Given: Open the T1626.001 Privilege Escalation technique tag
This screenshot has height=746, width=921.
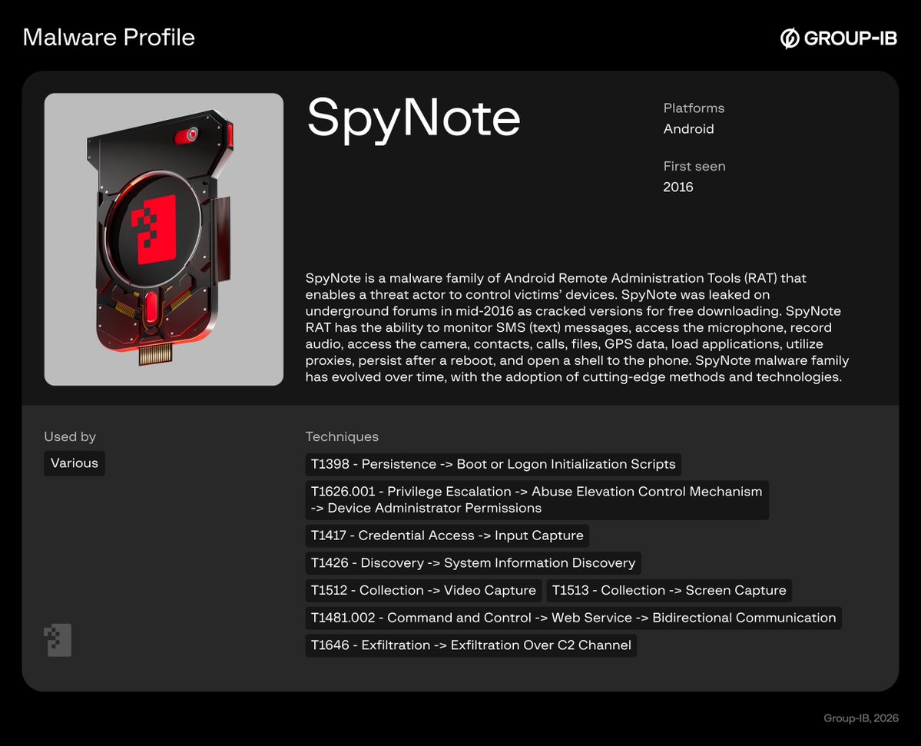Looking at the screenshot, I should (537, 500).
